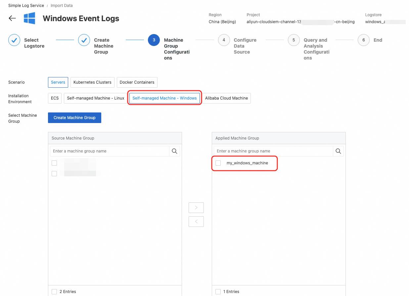
Task: Click the move-right arrow button
Action: [196, 208]
